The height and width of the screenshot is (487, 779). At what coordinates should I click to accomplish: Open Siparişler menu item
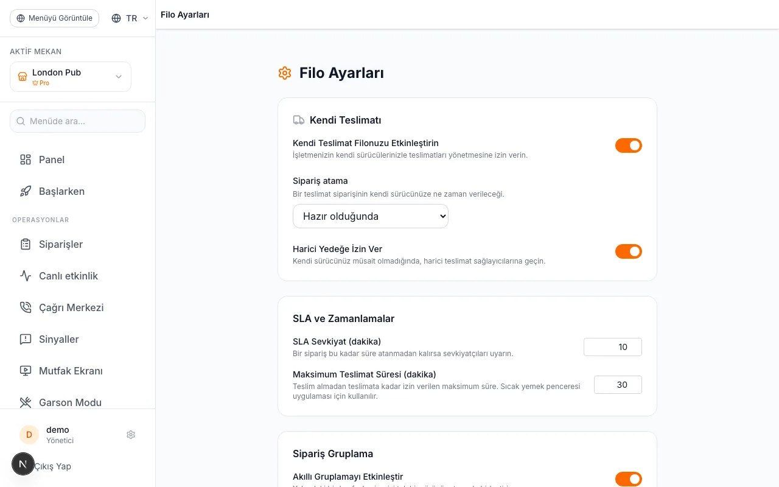pyautogui.click(x=78, y=244)
